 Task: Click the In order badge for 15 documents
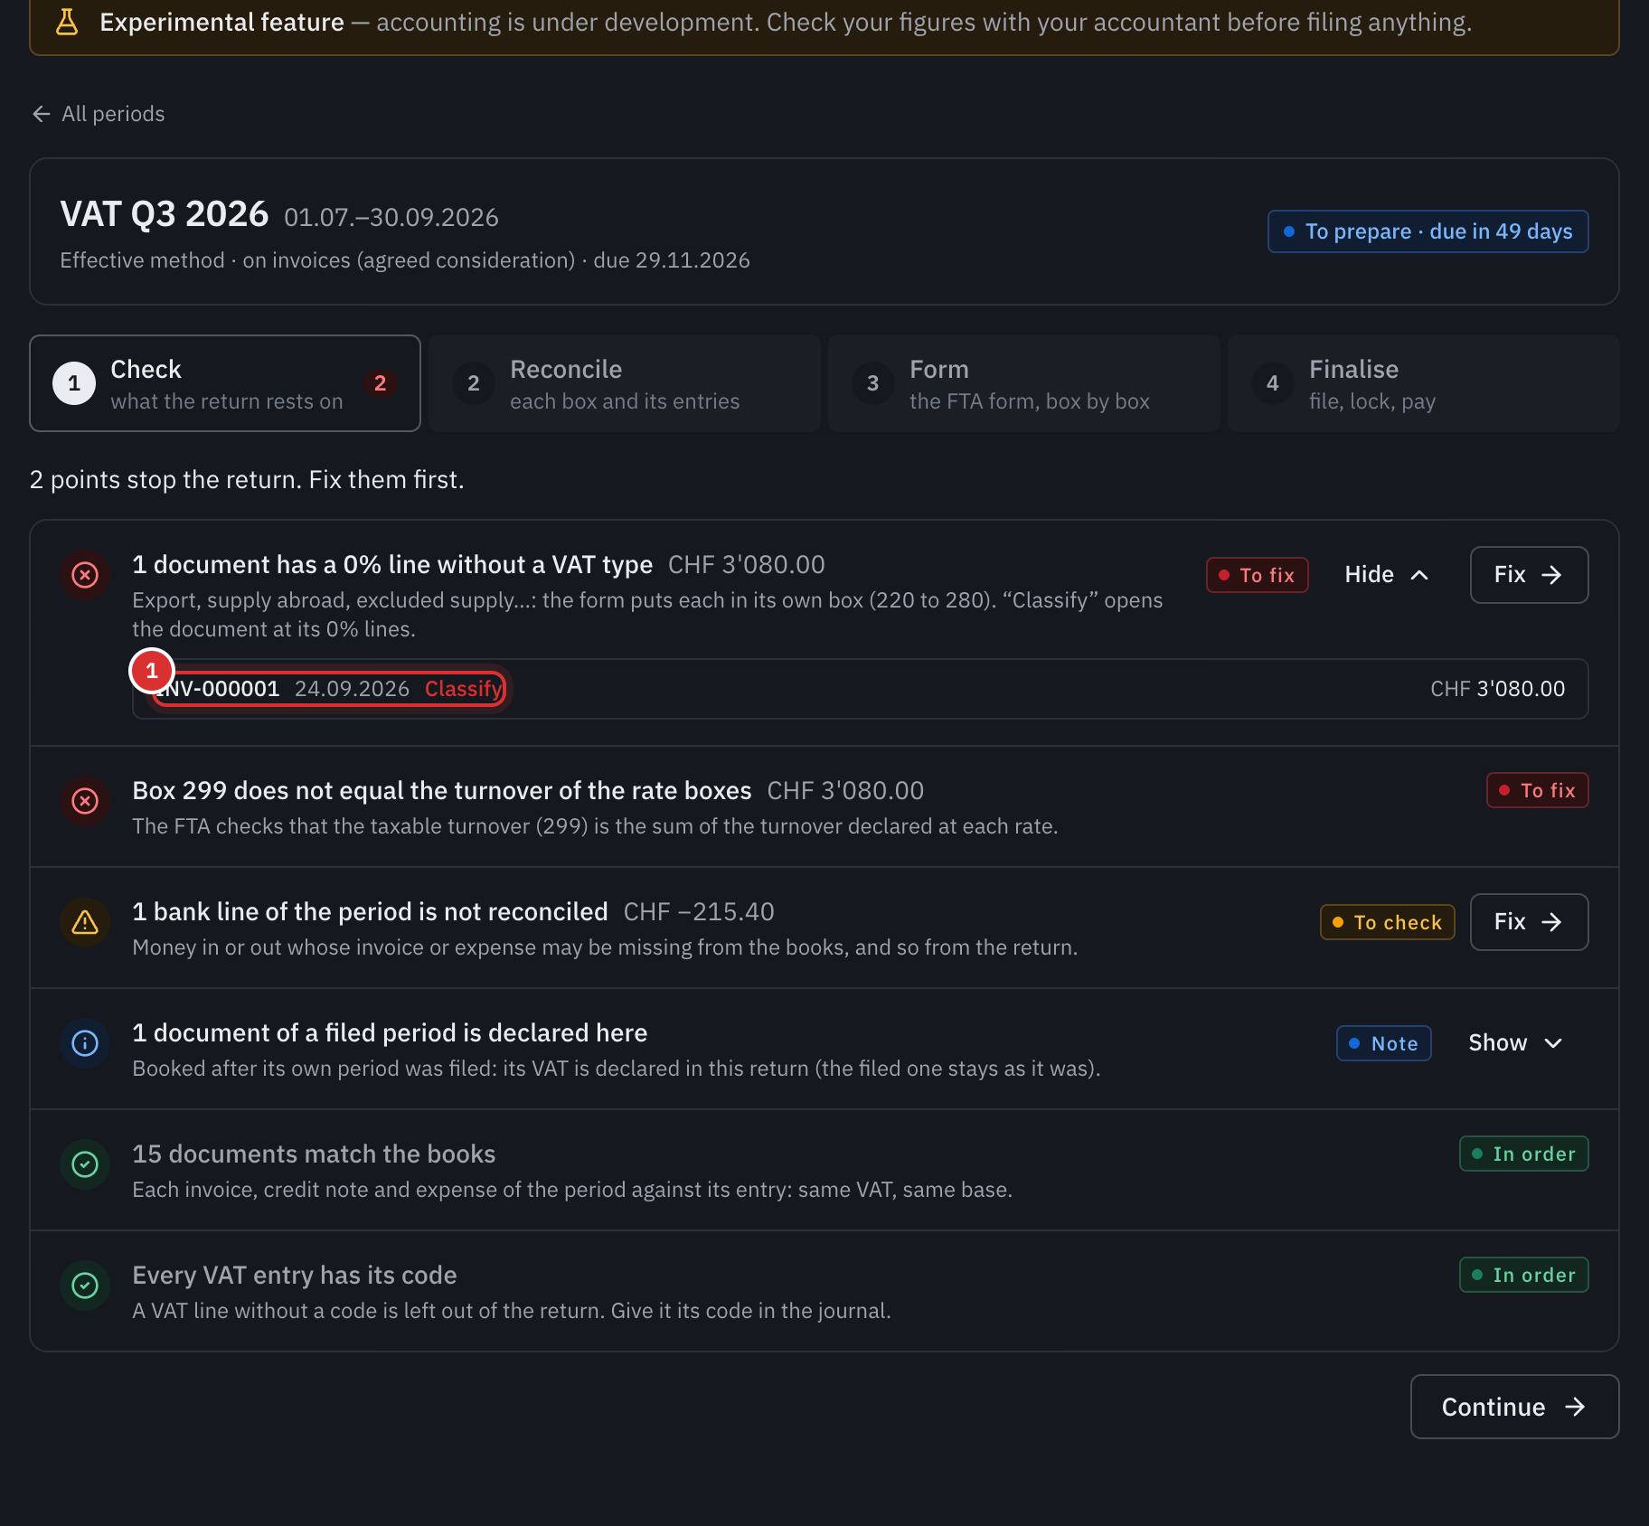point(1523,1154)
